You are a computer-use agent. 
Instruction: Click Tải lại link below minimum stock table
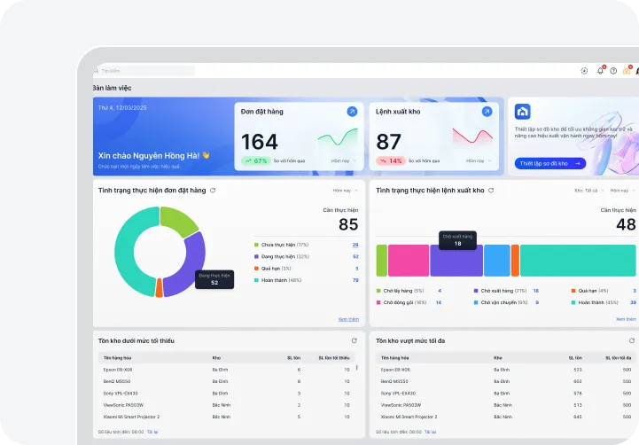(x=152, y=432)
